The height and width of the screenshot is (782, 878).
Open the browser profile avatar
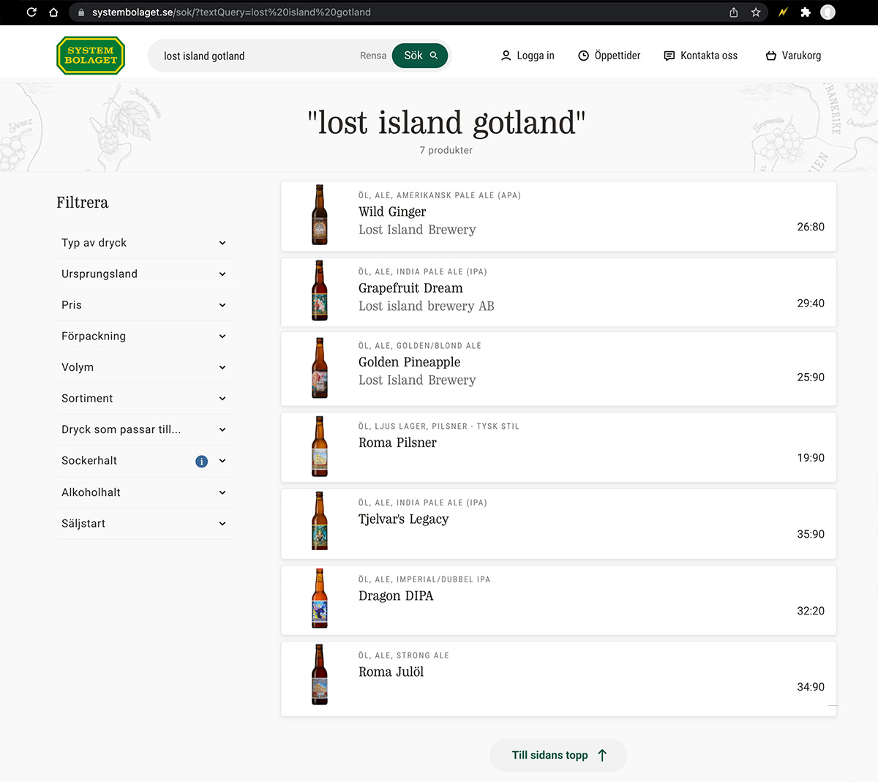coord(828,12)
